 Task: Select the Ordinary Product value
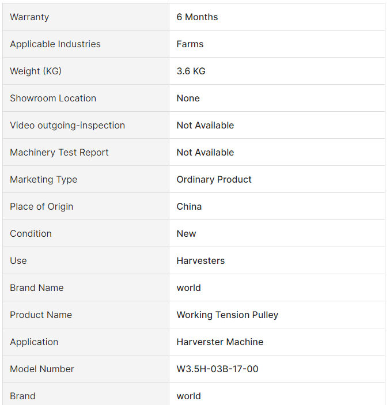coord(214,180)
